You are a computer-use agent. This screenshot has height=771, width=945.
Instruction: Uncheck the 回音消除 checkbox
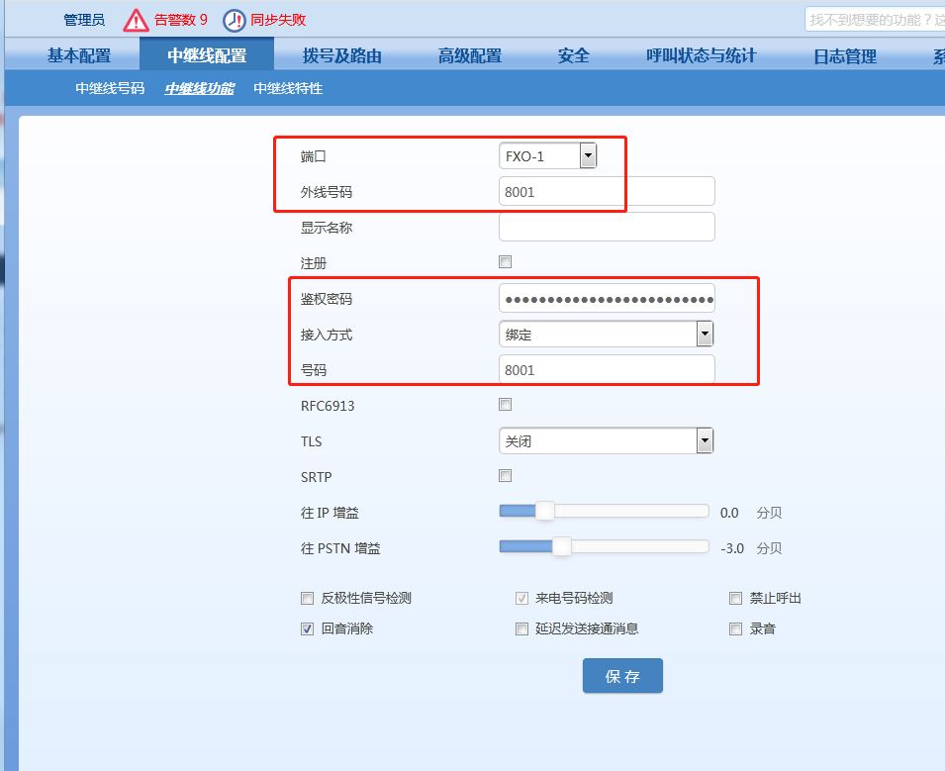[x=308, y=628]
